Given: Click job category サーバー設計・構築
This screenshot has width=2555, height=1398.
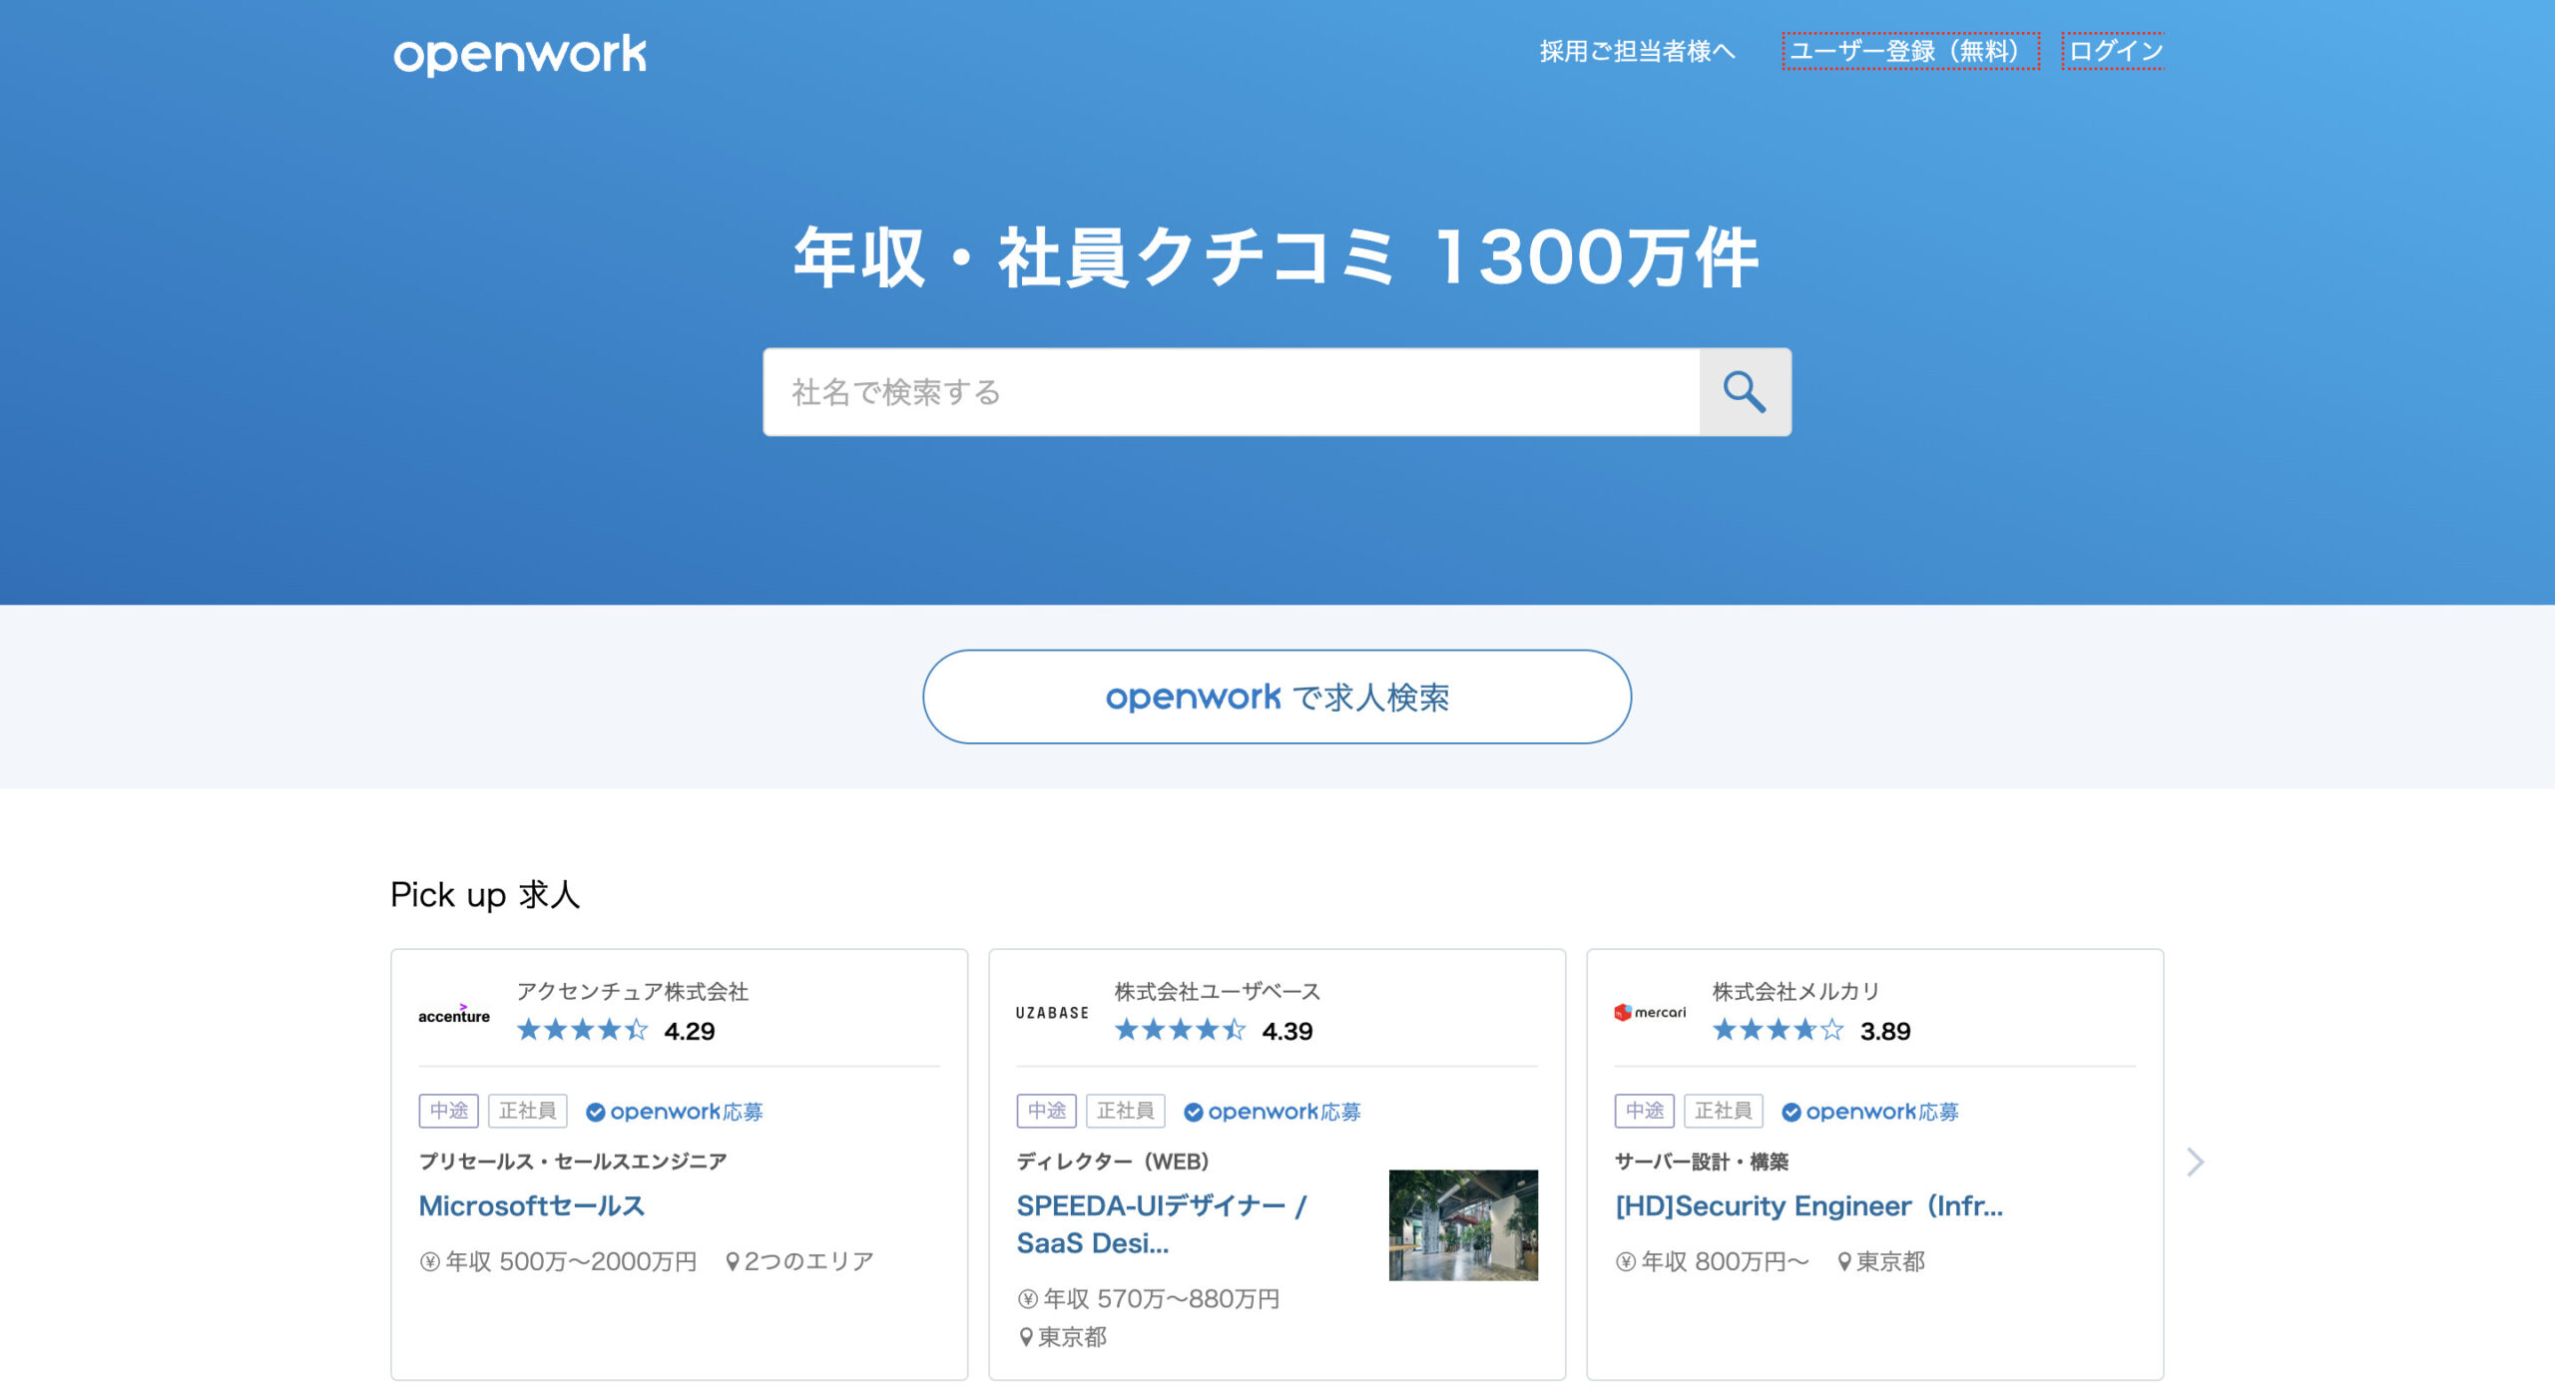Looking at the screenshot, I should (x=1702, y=1162).
